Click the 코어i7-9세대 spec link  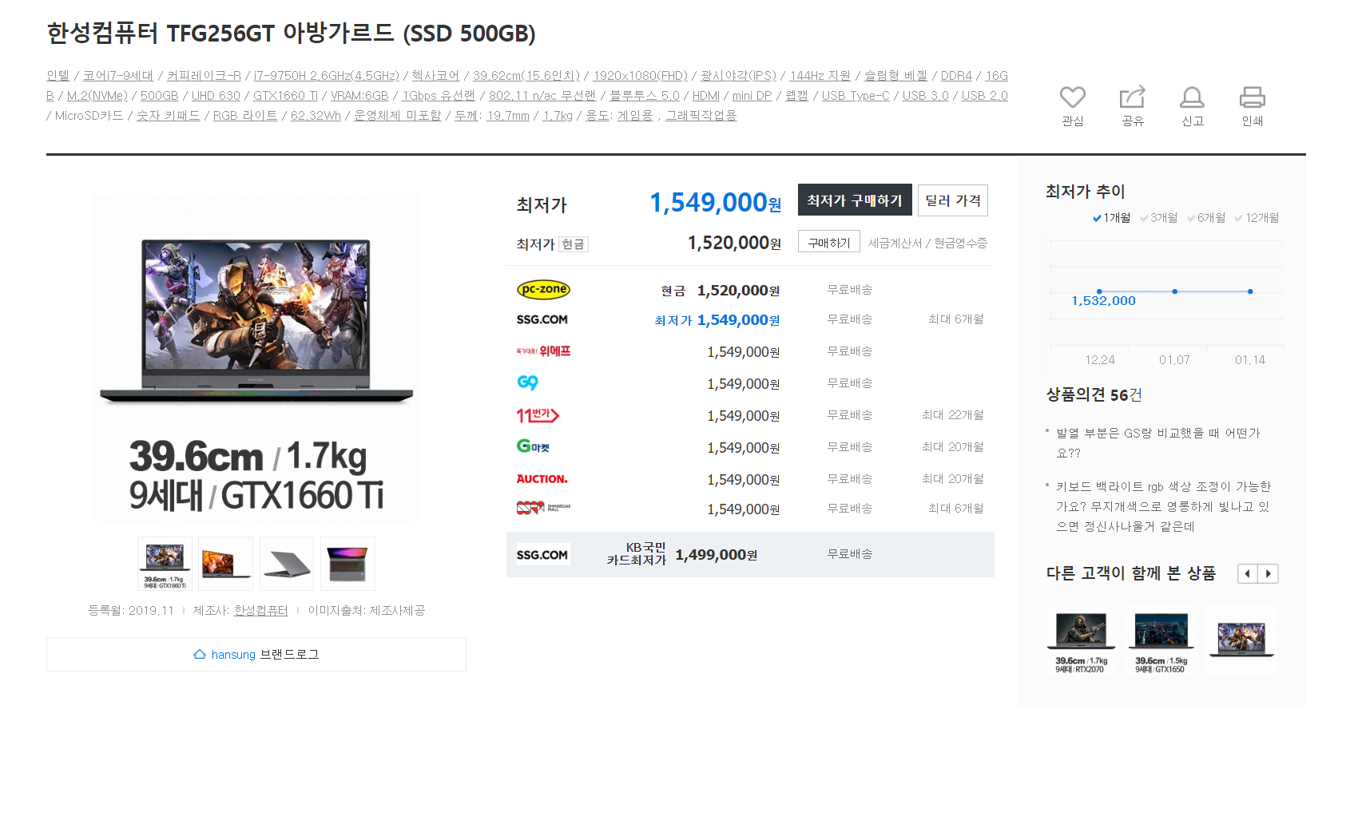118,75
